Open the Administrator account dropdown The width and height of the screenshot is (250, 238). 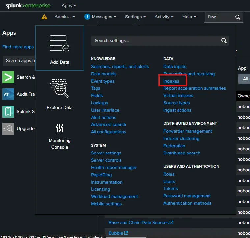(65, 17)
